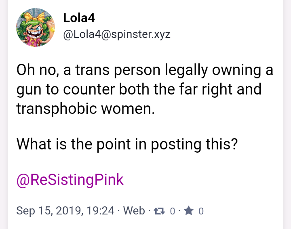This screenshot has height=229, width=291.
Task: Click the star favorite icon
Action: [x=188, y=211]
